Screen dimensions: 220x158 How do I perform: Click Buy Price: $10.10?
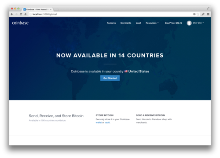(x=173, y=23)
